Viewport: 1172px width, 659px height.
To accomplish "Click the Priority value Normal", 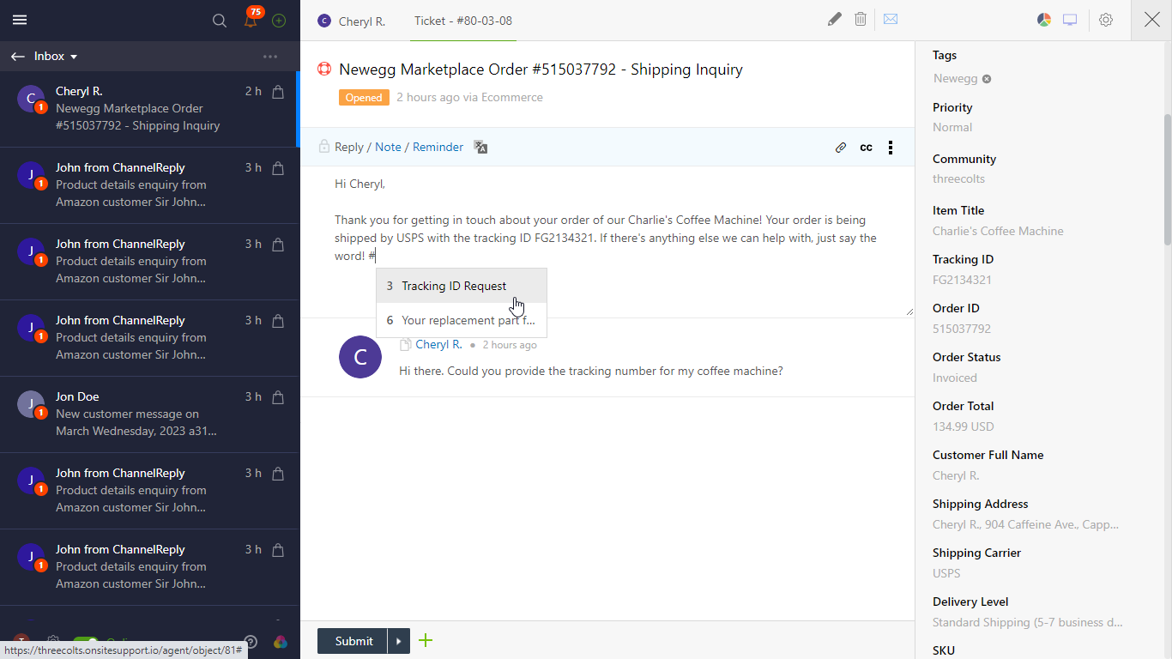I will tap(952, 127).
